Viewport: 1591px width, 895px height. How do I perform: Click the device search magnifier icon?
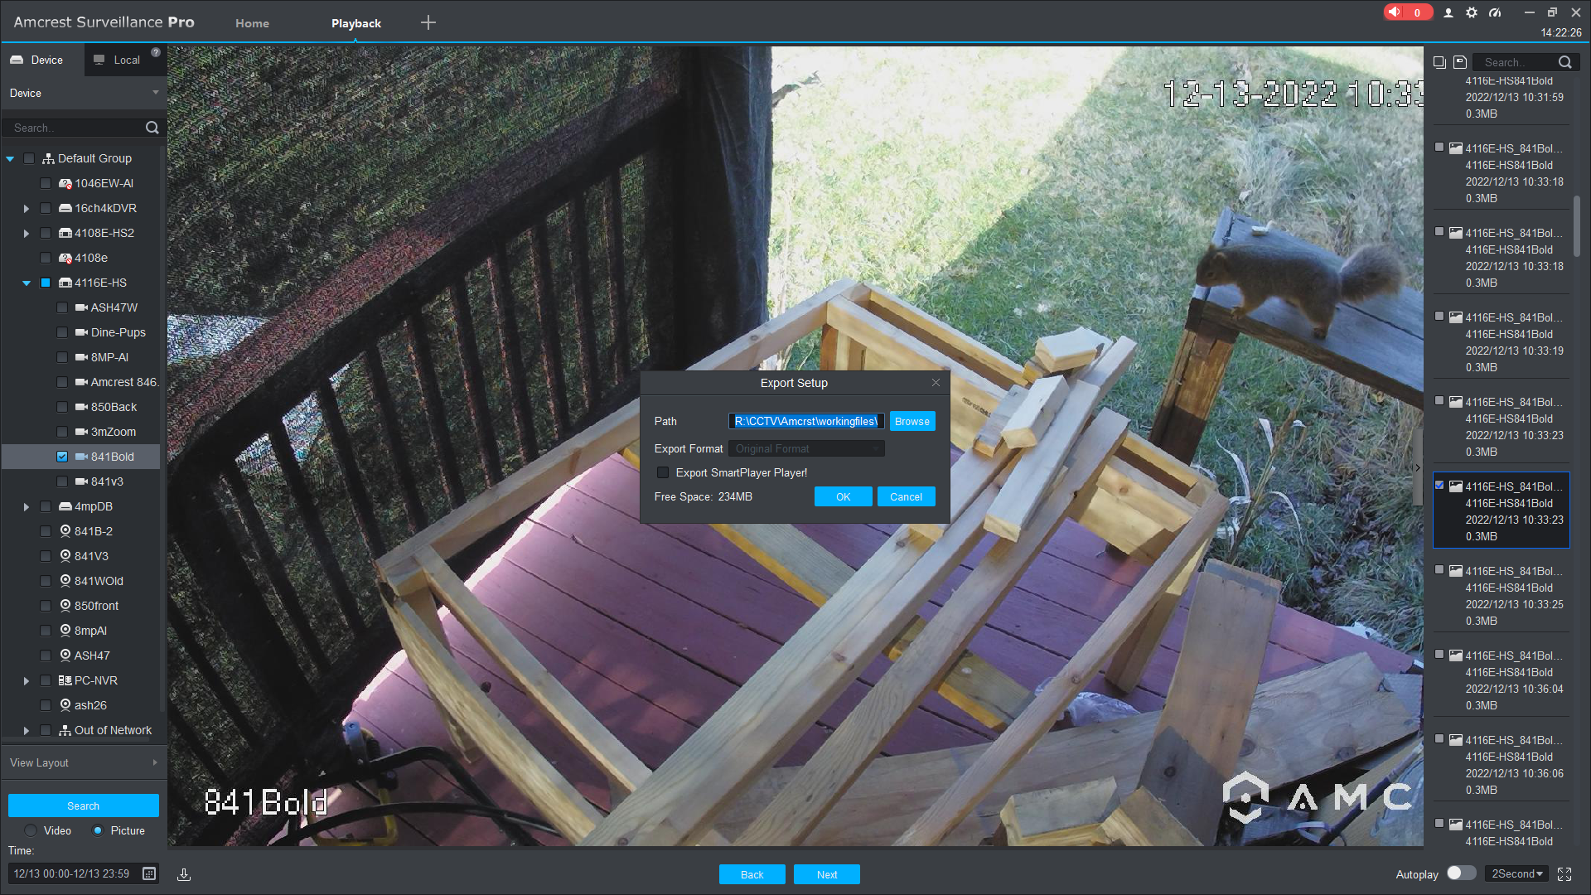point(152,128)
